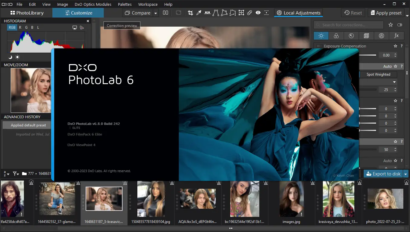410x232 pixels.
Task: Switch to the PhotoLibrary tab
Action: pos(27,13)
